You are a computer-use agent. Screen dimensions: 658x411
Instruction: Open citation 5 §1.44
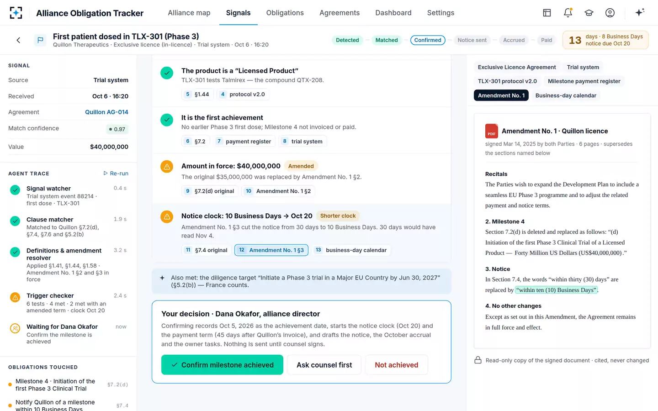pos(197,95)
